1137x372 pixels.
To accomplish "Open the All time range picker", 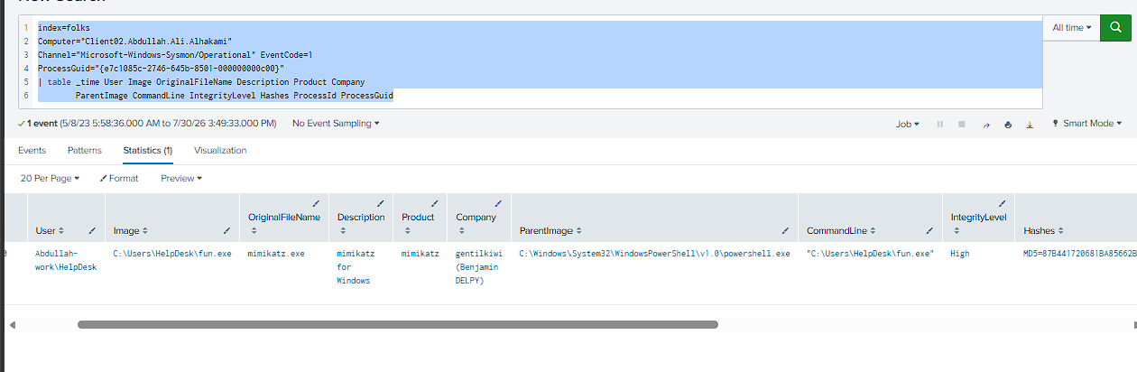I will click(1071, 27).
